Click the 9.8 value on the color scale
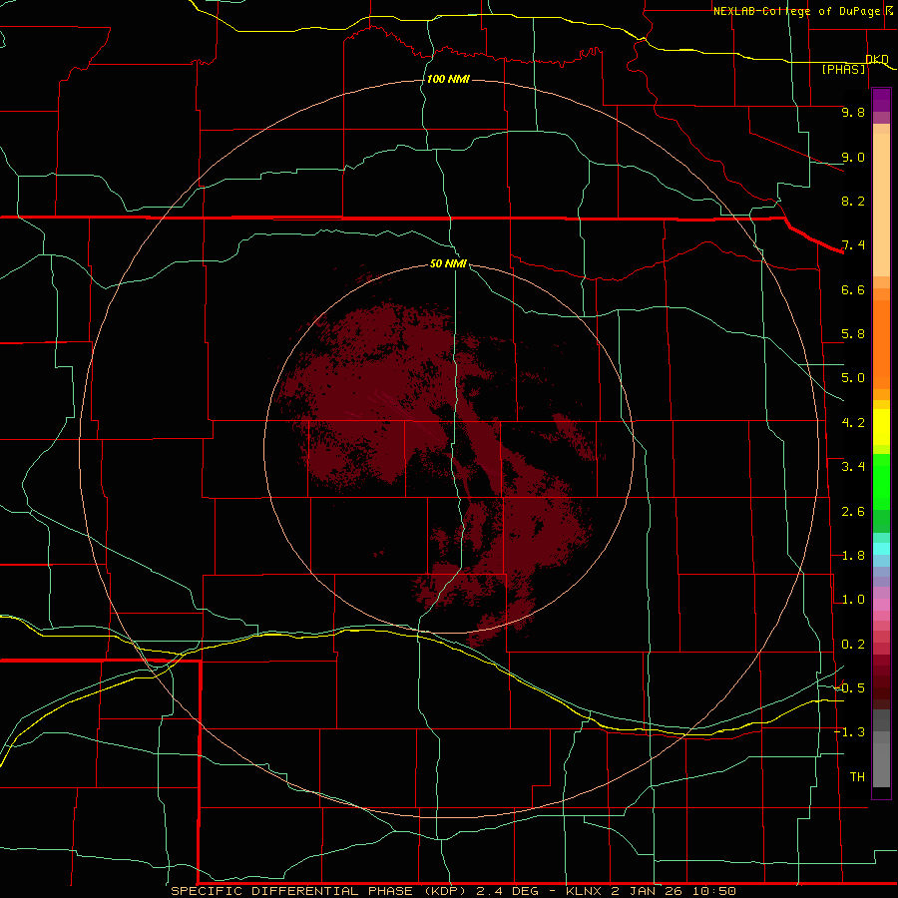The height and width of the screenshot is (898, 898). coord(853,112)
